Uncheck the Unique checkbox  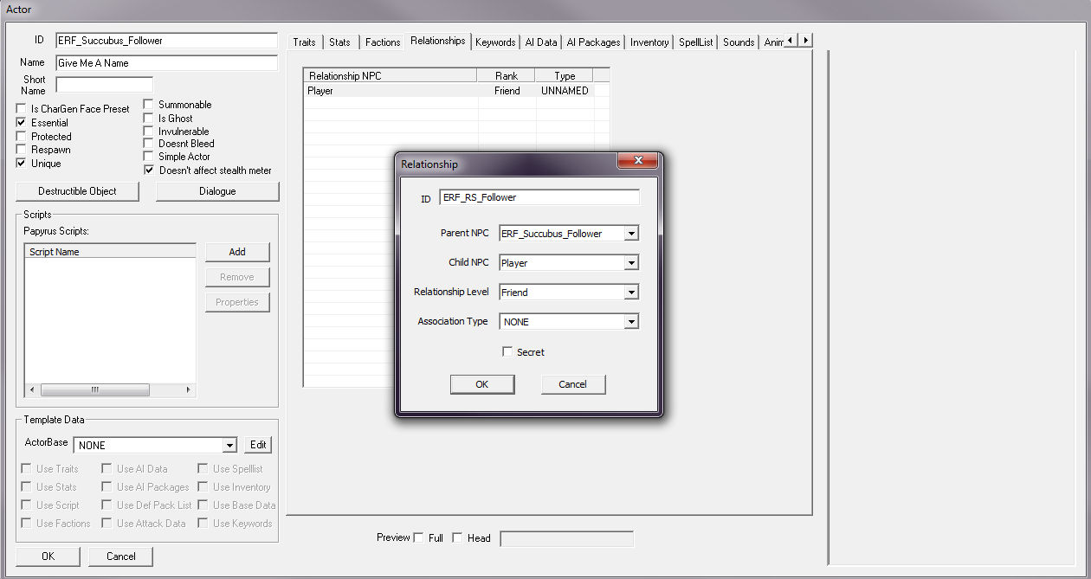22,164
